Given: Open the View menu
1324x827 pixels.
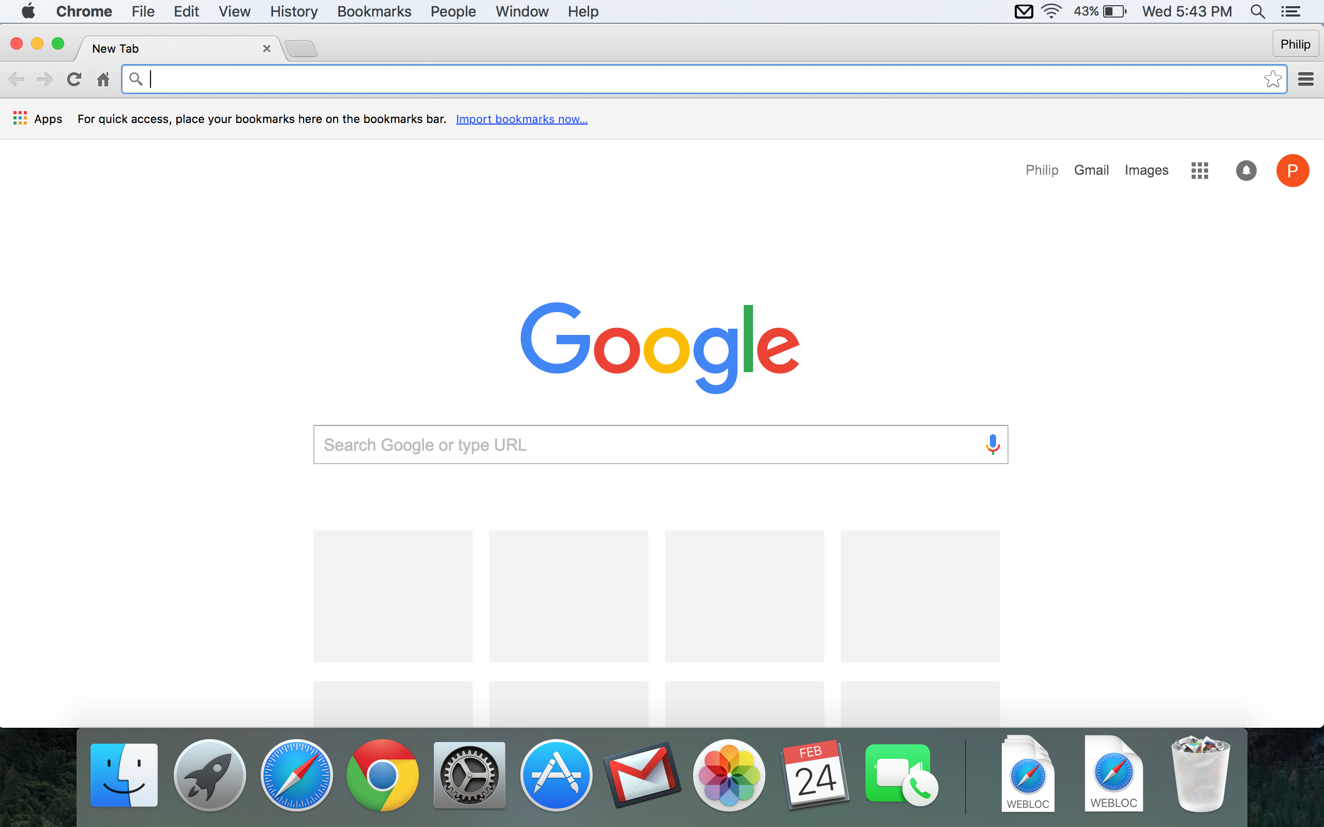Looking at the screenshot, I should 234,11.
